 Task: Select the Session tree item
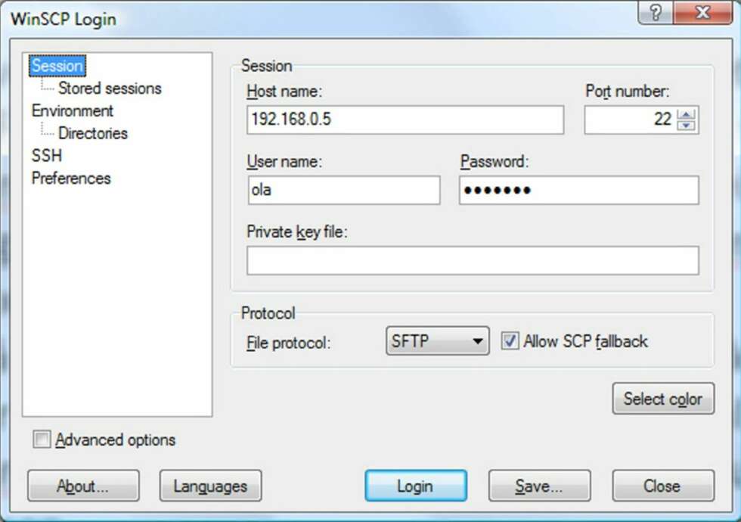[x=57, y=66]
